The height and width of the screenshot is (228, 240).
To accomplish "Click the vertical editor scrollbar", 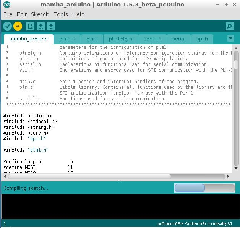I will click(236, 65).
